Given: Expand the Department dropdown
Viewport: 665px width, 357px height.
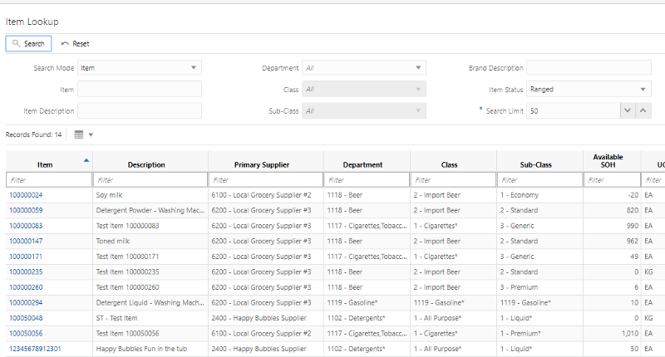Looking at the screenshot, I should (364, 68).
